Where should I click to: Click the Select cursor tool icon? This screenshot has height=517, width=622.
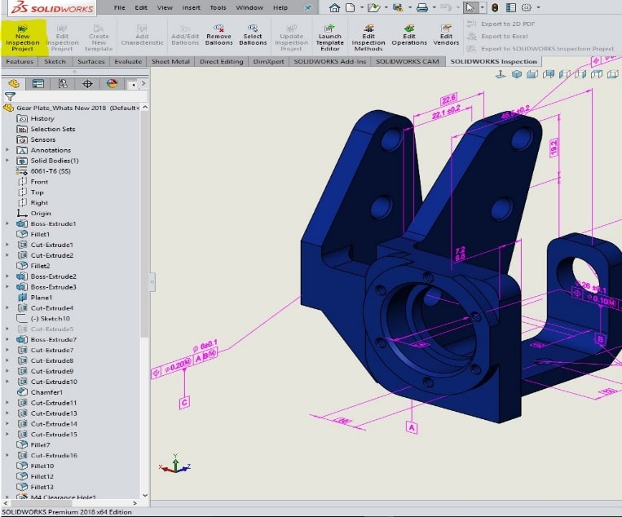[x=470, y=7]
